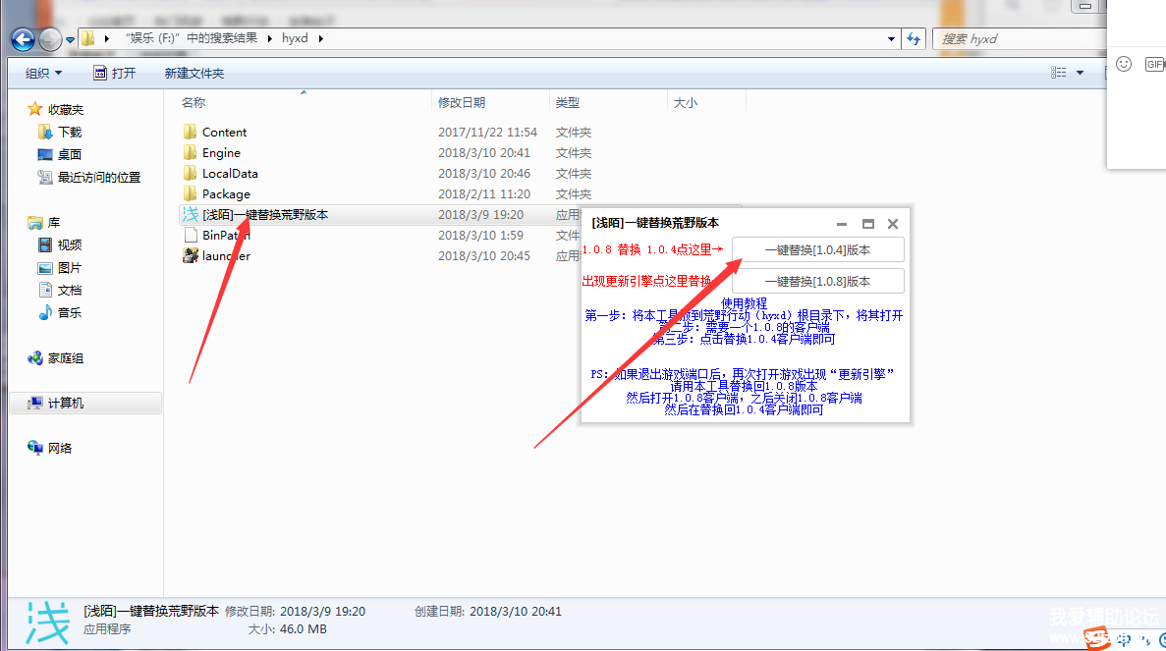Click the large 浅 icon in details pane
The height and width of the screenshot is (651, 1166).
point(47,623)
